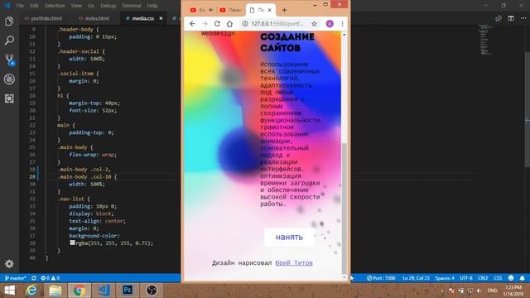
Task: Launch Internet Explorer from the taskbar
Action: click(x=31, y=291)
